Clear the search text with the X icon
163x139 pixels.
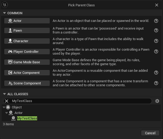pyautogui.click(x=7, y=101)
